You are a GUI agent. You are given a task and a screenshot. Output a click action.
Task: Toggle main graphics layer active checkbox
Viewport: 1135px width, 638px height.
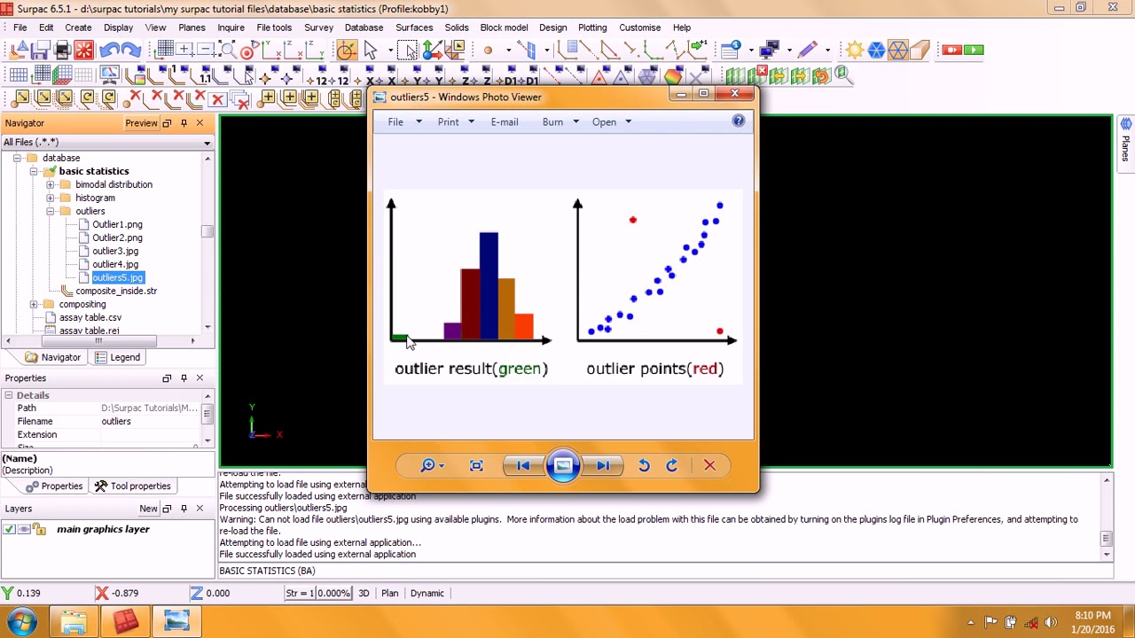[9, 529]
